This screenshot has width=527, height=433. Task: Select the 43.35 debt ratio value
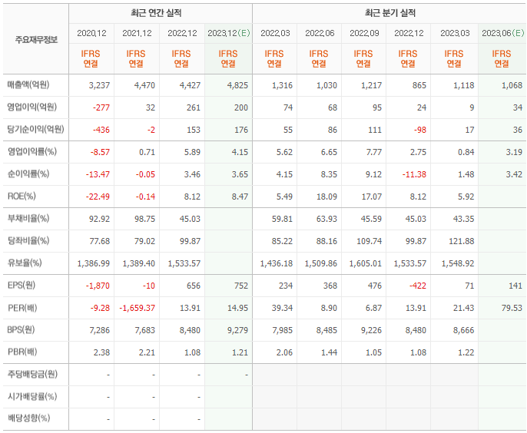[463, 219]
